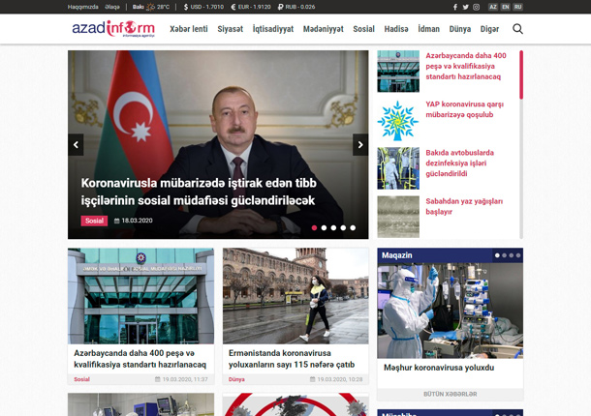
Task: Open the search magnifier icon
Action: (517, 29)
